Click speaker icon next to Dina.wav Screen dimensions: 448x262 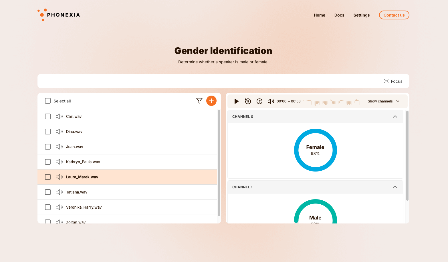click(x=59, y=132)
